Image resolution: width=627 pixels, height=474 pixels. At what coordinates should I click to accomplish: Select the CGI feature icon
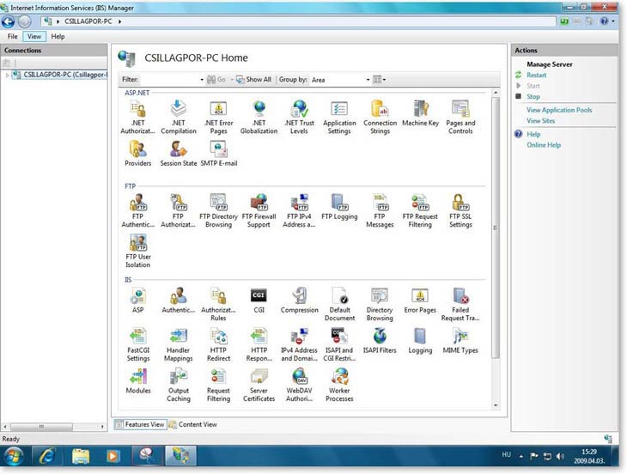259,301
